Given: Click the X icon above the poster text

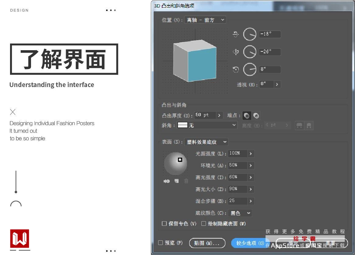Looking at the screenshot, I should (13, 112).
